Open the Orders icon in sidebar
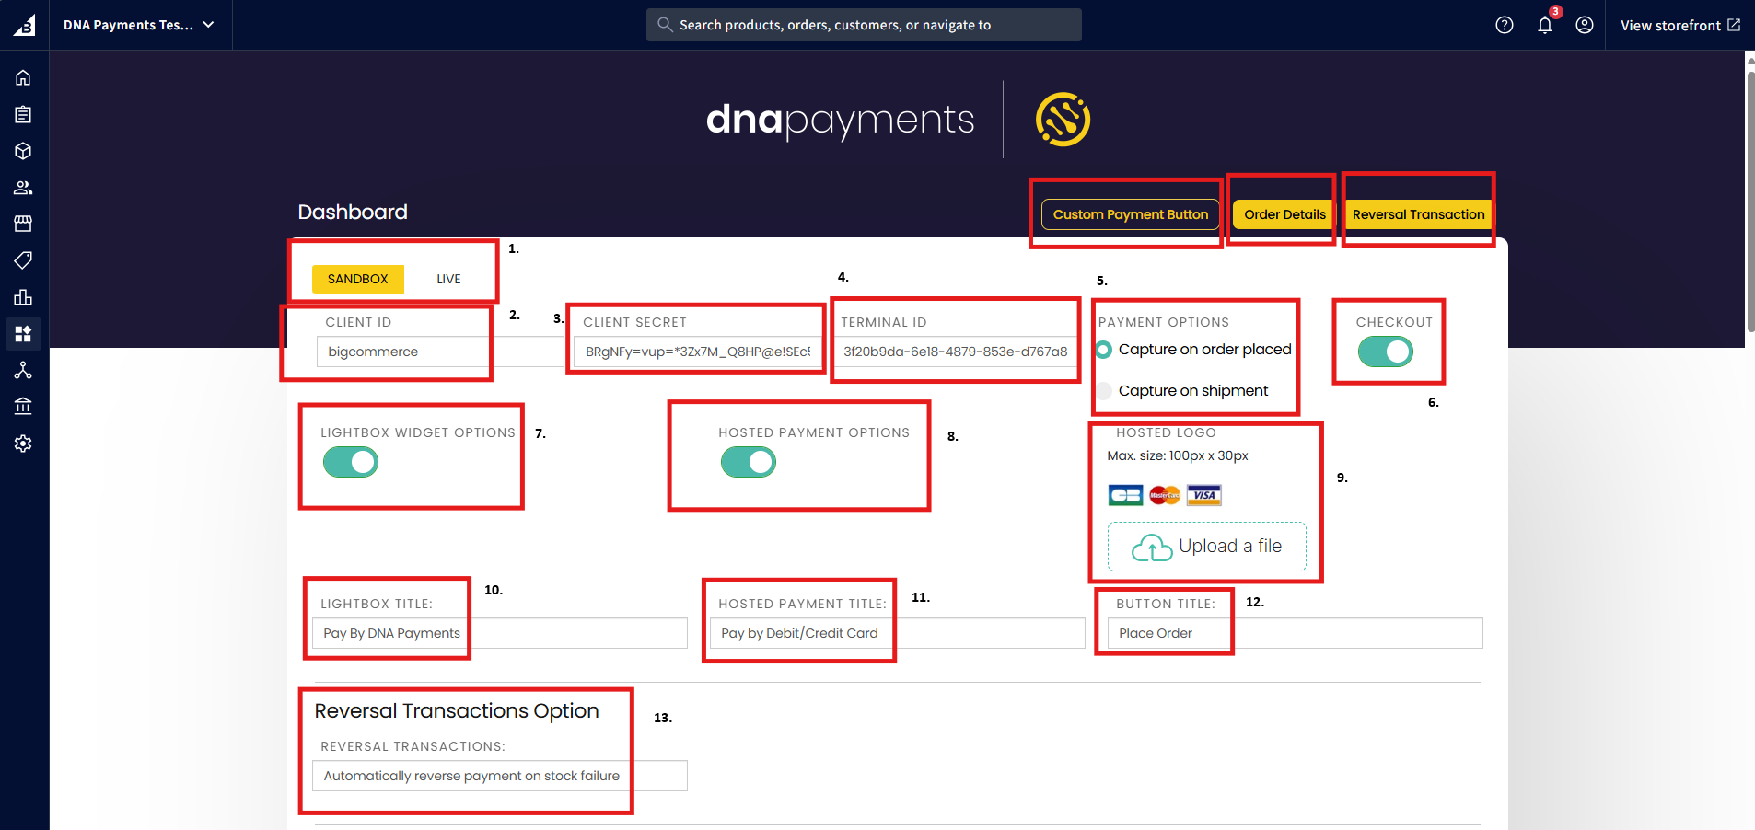 click(23, 114)
